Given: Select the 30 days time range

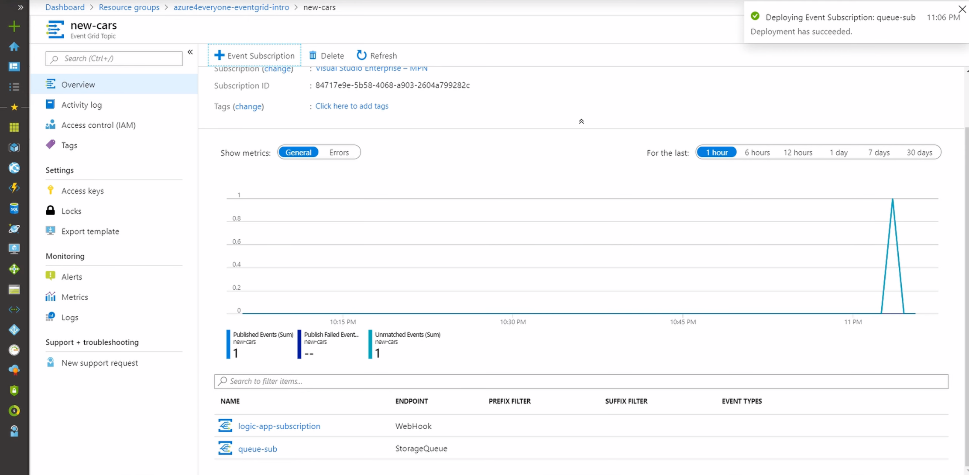Looking at the screenshot, I should 919,153.
